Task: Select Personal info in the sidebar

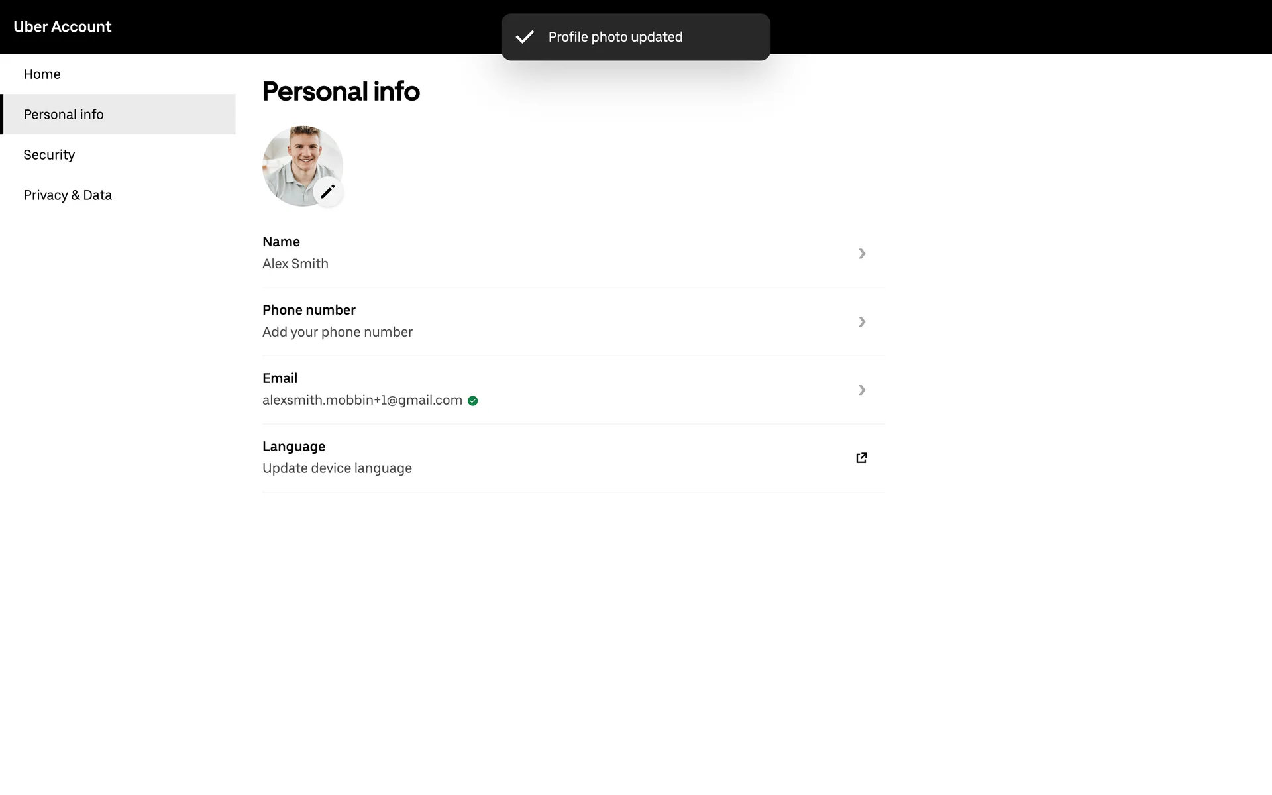Action: (64, 115)
